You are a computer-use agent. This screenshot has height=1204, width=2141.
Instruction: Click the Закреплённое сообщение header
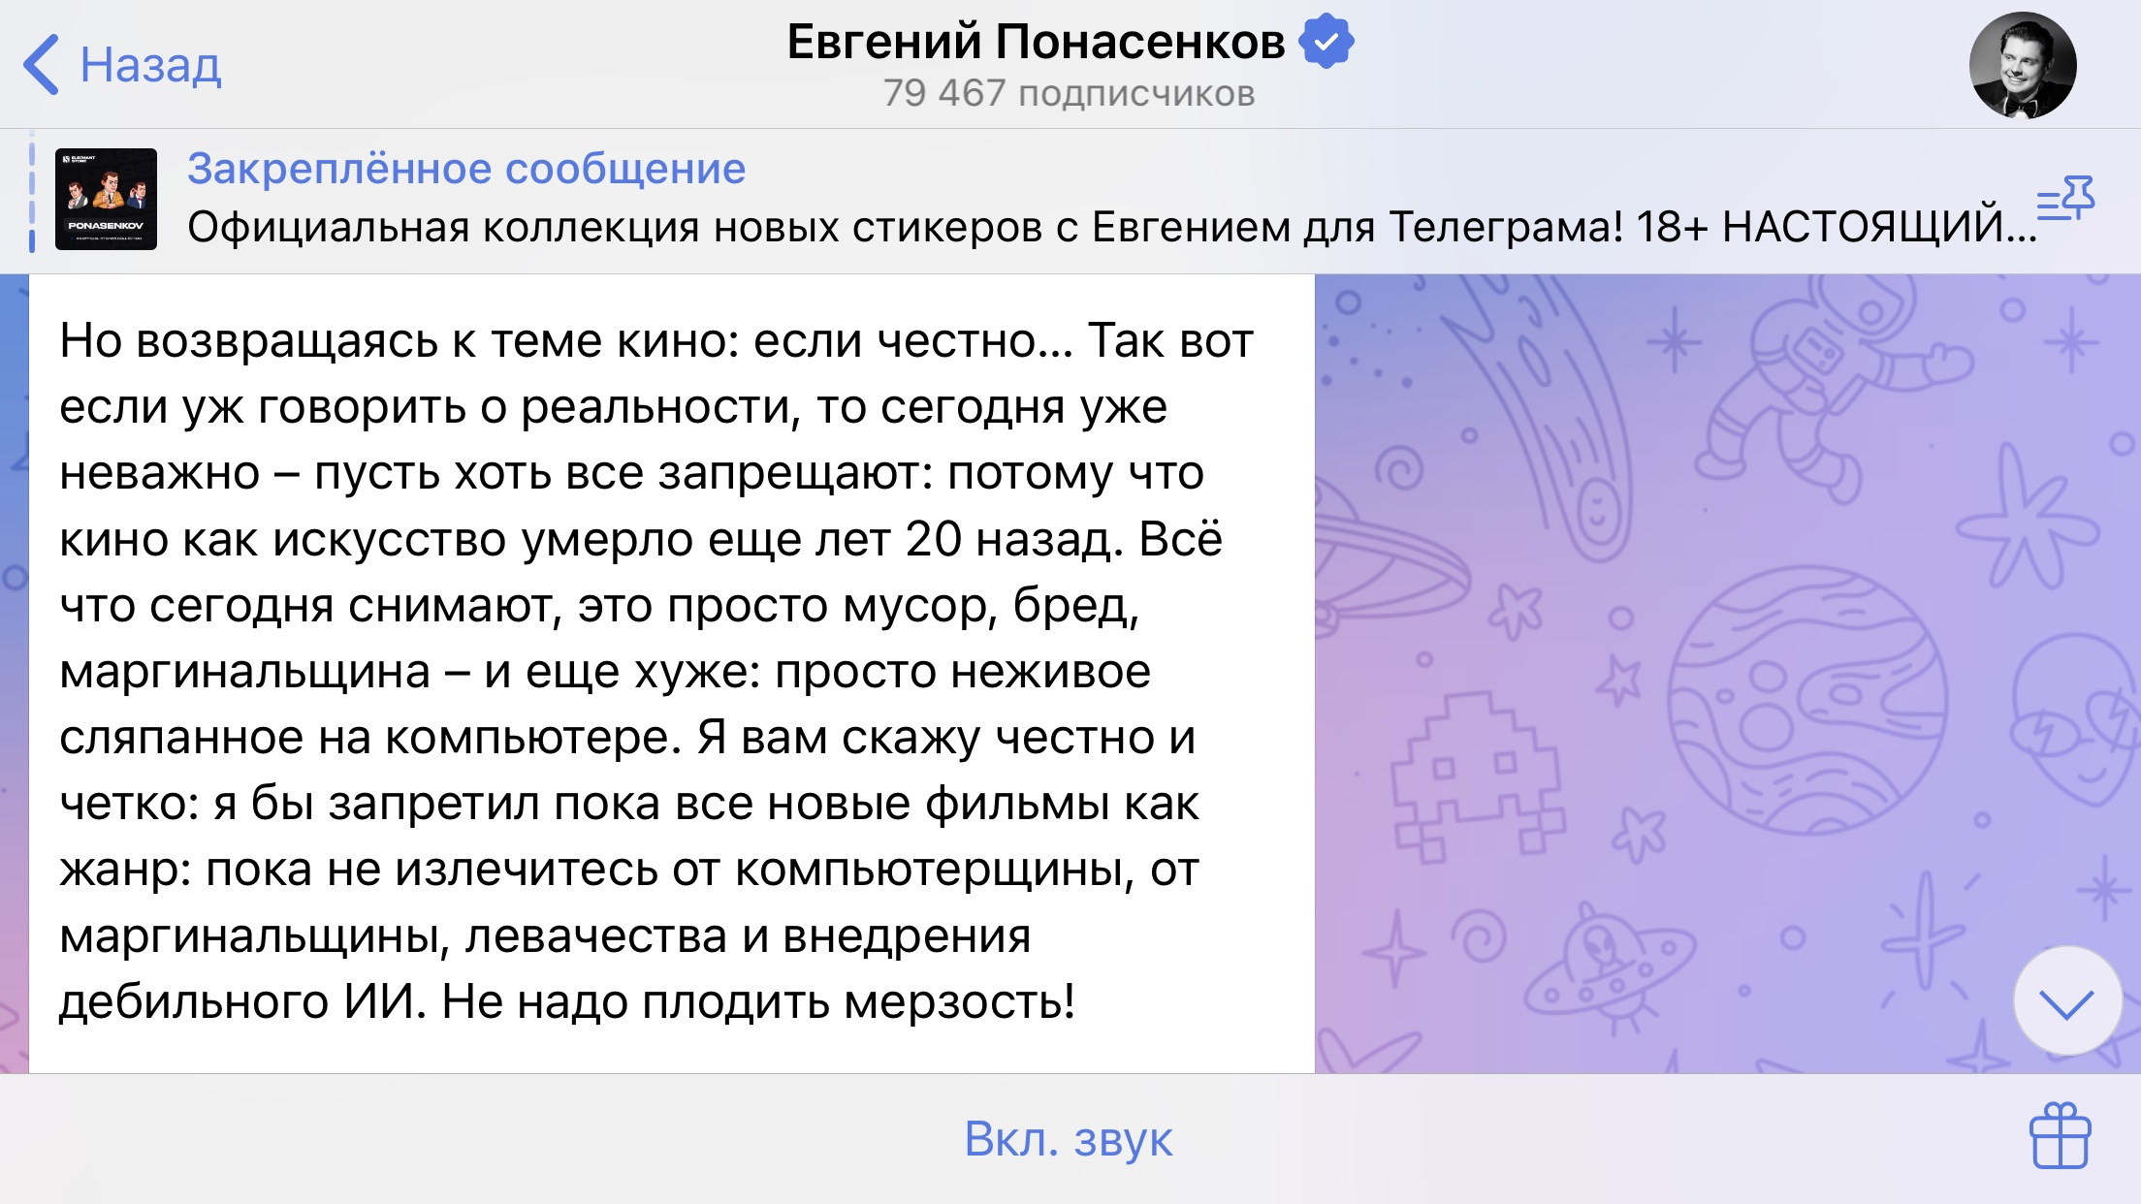pos(466,169)
